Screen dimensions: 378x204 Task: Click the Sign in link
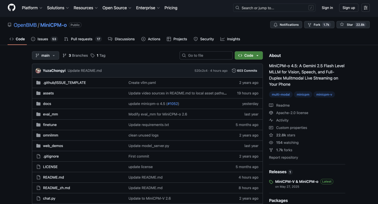[x=327, y=8]
